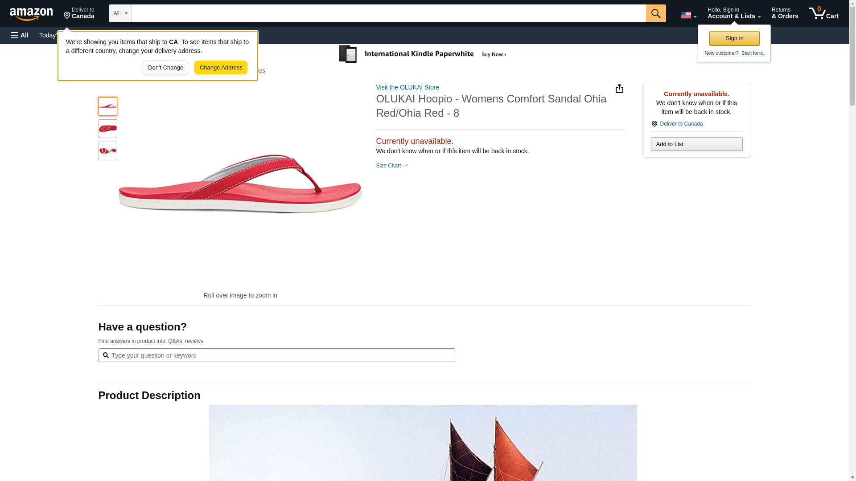
Task: Click the Don't Change button
Action: pos(165,68)
